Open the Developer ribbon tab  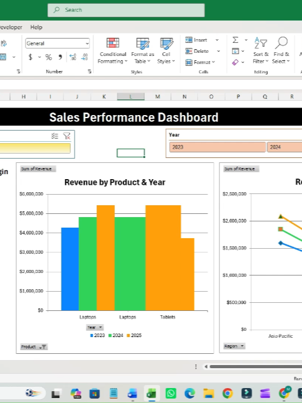pos(11,27)
